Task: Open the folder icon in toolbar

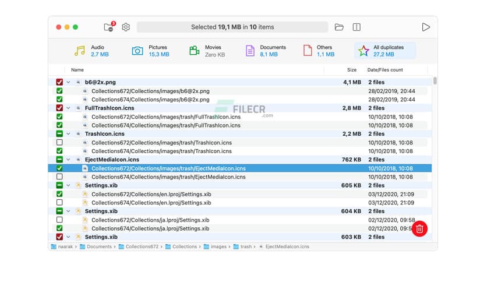Action: click(x=339, y=27)
